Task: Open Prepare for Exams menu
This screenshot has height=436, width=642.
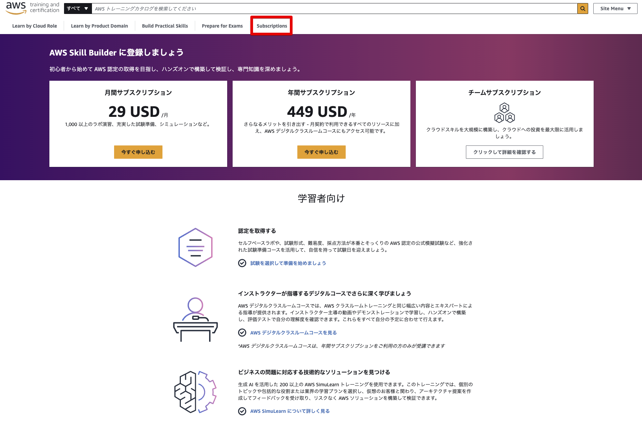Action: pyautogui.click(x=222, y=26)
